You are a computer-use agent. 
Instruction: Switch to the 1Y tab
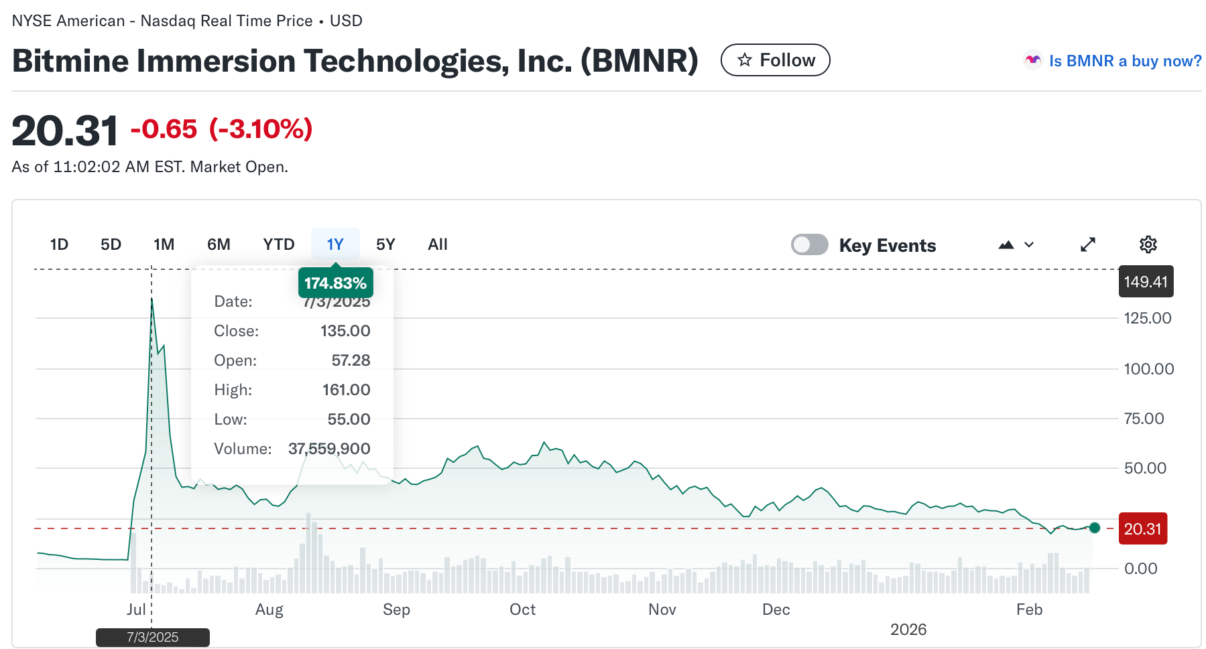[x=335, y=244]
